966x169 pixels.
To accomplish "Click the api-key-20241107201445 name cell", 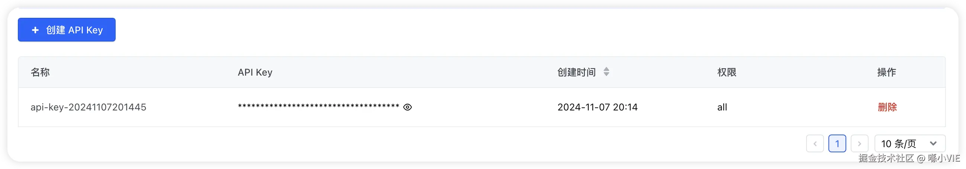I will tap(88, 107).
